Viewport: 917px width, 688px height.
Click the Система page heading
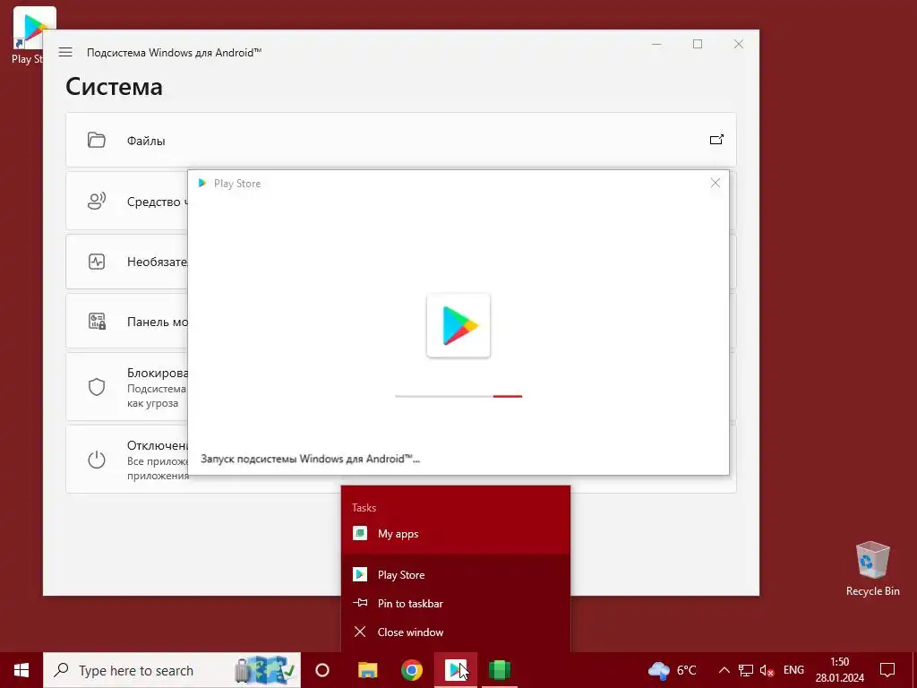(x=114, y=87)
